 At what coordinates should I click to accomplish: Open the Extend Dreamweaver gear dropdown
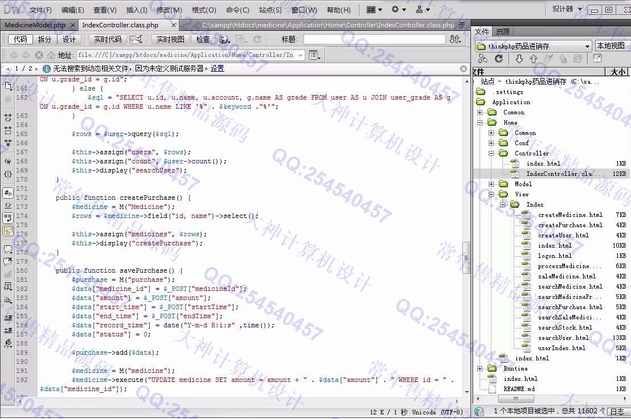coord(399,9)
